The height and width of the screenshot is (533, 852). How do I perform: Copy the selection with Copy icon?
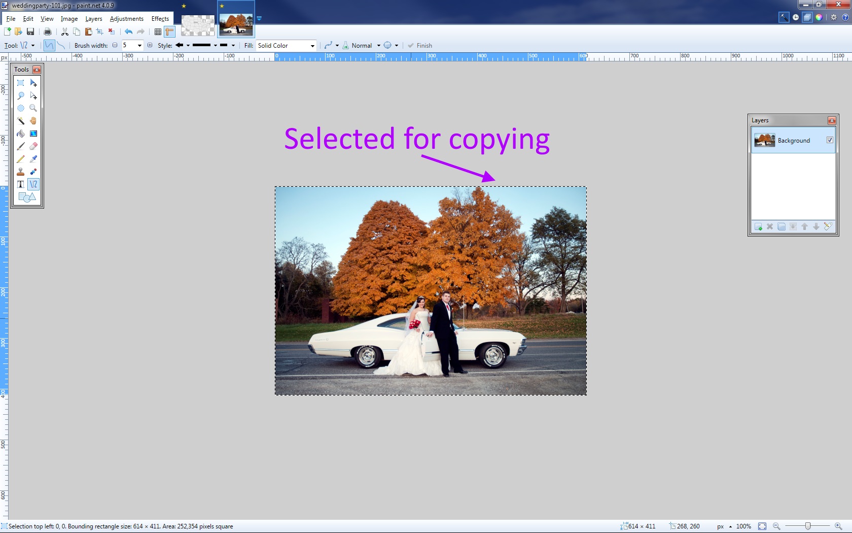pyautogui.click(x=77, y=31)
